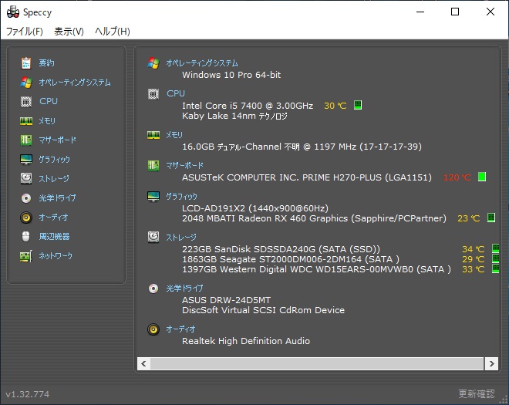Viewport: 509px width, 405px height.
Task: Click the SanDisk SDSSDA240G drive line
Action: tap(281, 249)
